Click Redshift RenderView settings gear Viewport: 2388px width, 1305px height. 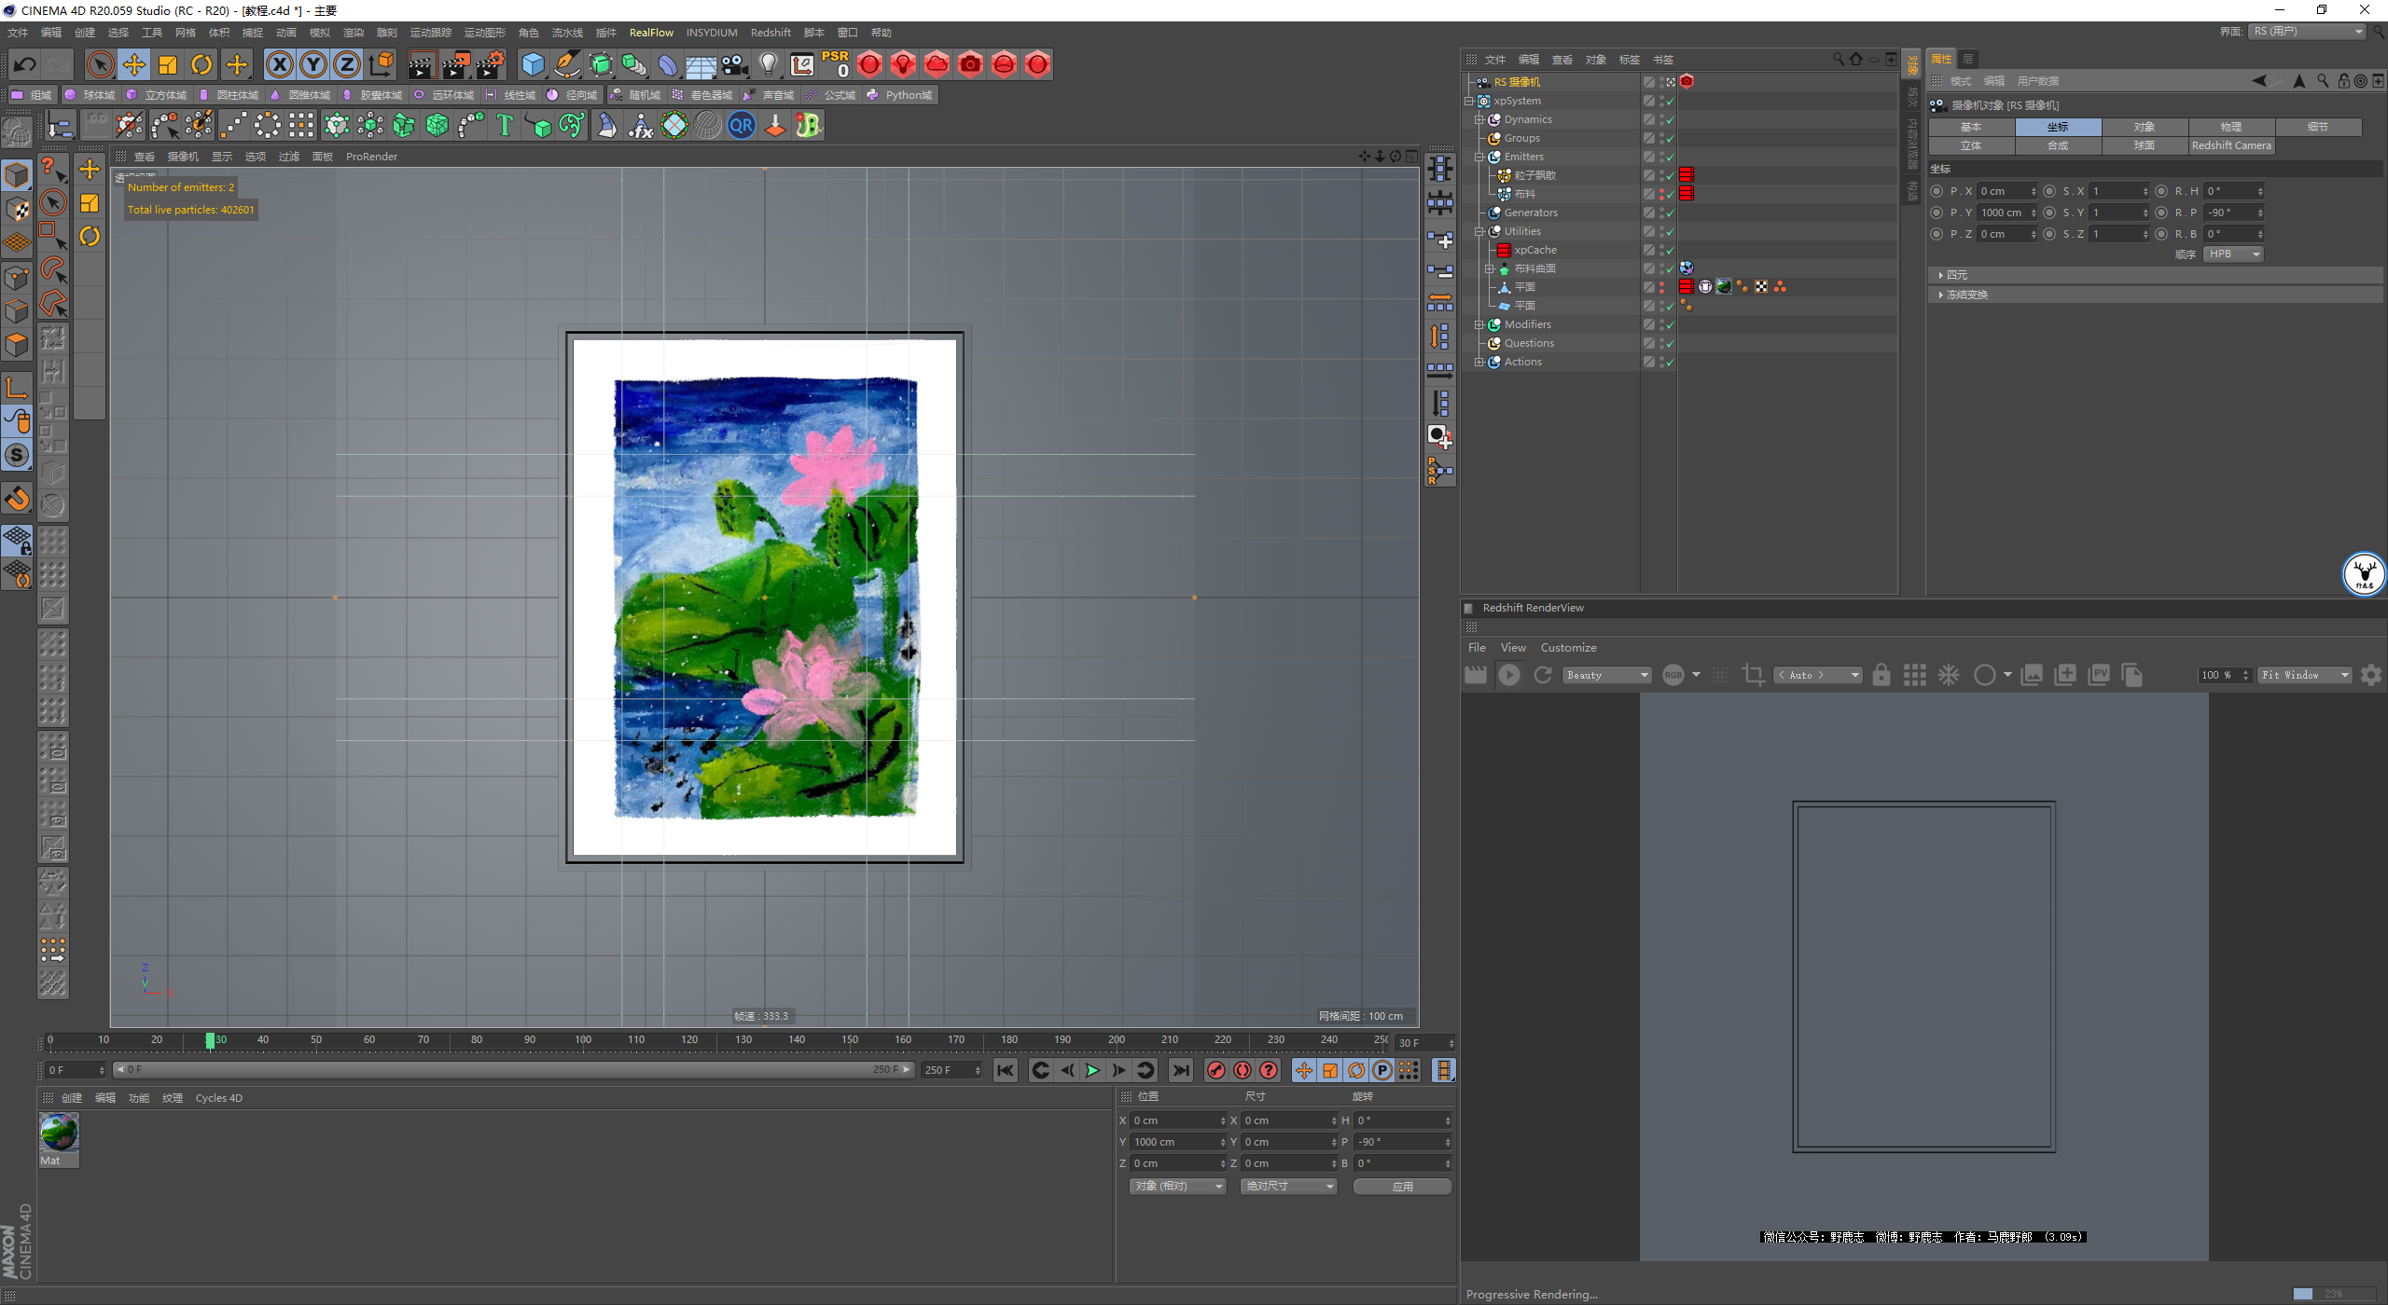[2370, 675]
